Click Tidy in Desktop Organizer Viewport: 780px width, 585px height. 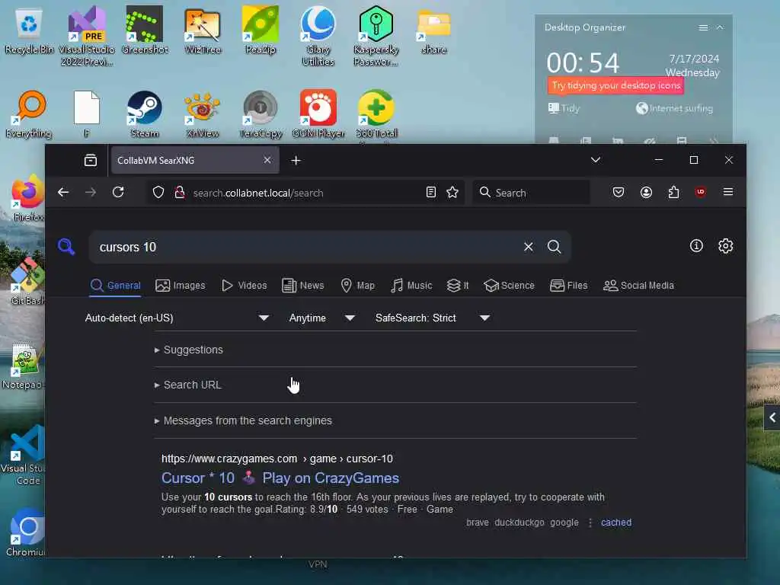564,108
